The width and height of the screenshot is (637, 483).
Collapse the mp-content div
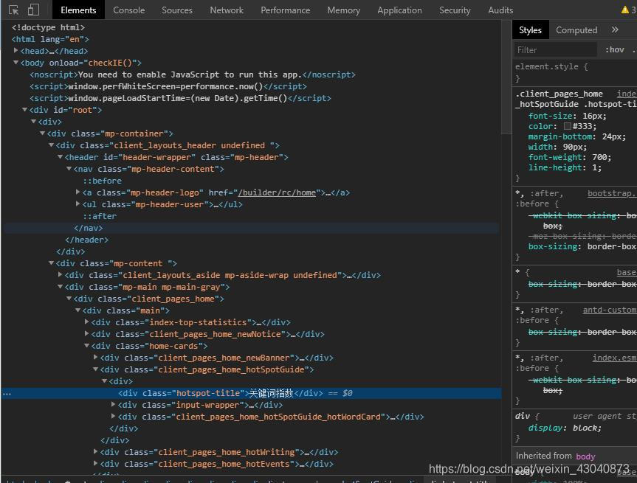(51, 263)
